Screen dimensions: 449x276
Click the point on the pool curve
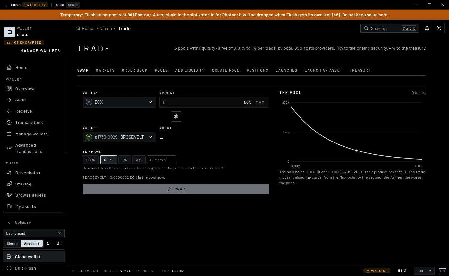pos(356,151)
